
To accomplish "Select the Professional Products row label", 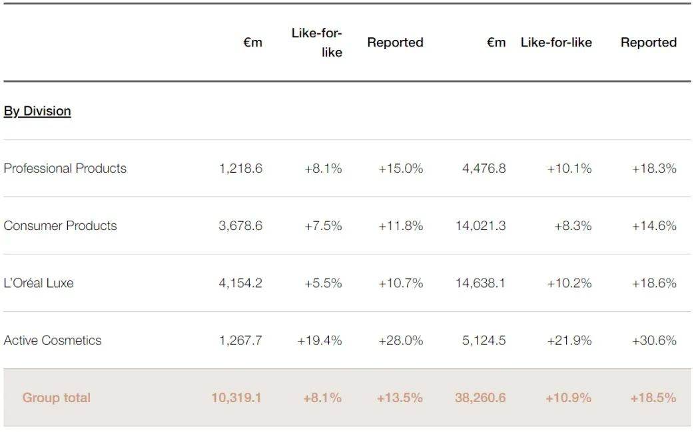I will 65,168.
